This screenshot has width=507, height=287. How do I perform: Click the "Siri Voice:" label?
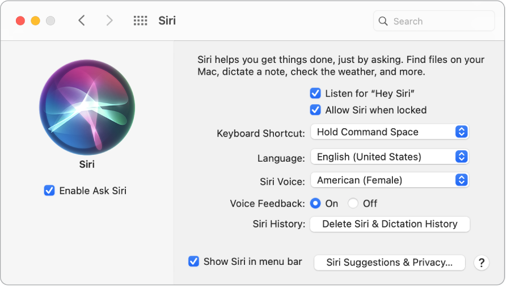(x=282, y=182)
